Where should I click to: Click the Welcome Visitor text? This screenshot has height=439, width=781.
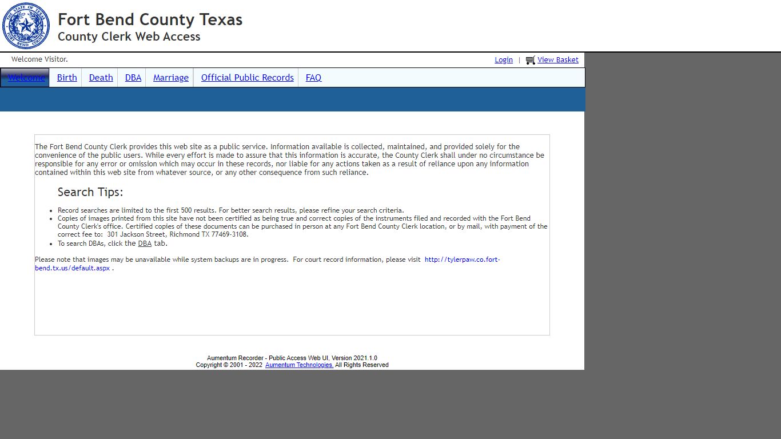pos(39,59)
